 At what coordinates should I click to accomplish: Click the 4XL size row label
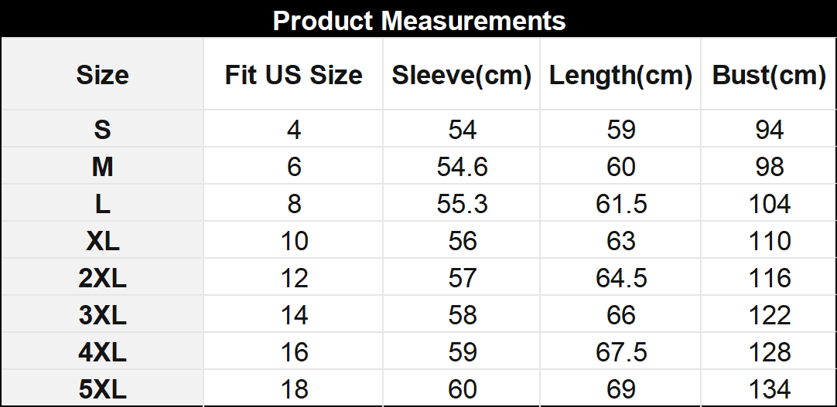(x=102, y=352)
